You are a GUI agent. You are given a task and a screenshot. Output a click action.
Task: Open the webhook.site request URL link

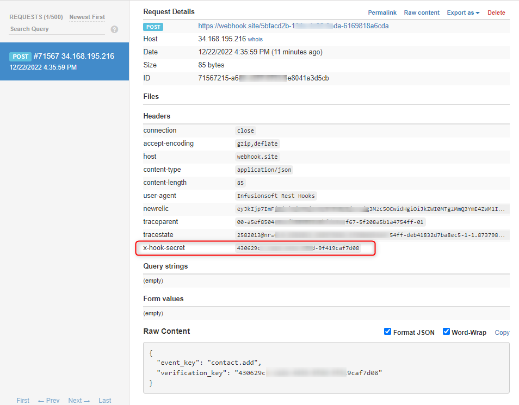point(293,26)
